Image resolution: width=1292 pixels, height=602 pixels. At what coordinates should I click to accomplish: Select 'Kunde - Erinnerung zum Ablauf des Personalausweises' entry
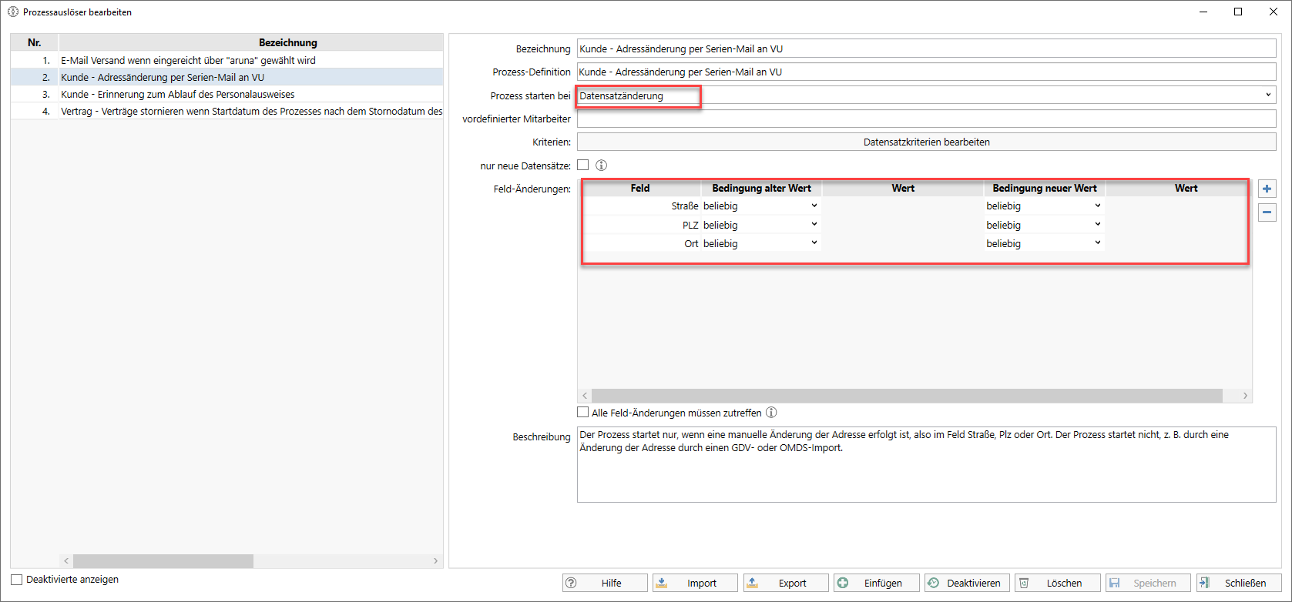(177, 94)
